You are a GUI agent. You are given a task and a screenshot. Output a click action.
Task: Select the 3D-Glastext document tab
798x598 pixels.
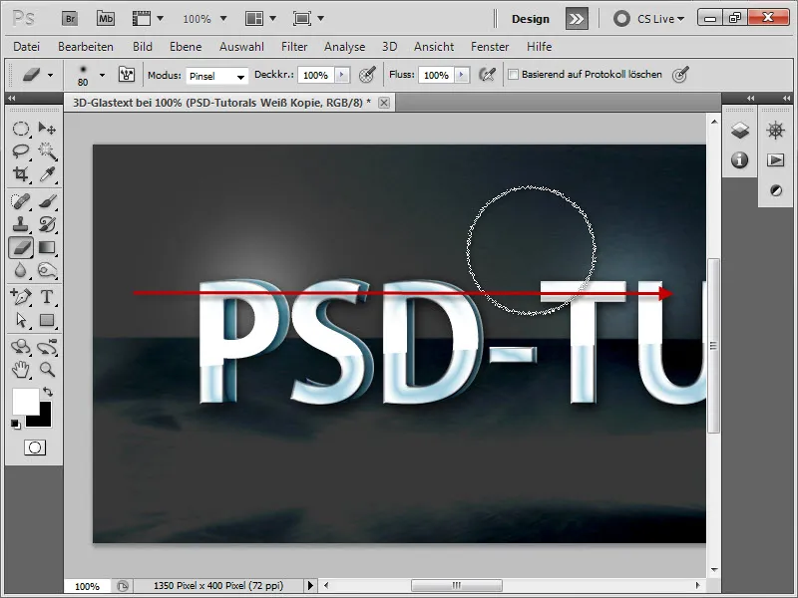pos(221,103)
